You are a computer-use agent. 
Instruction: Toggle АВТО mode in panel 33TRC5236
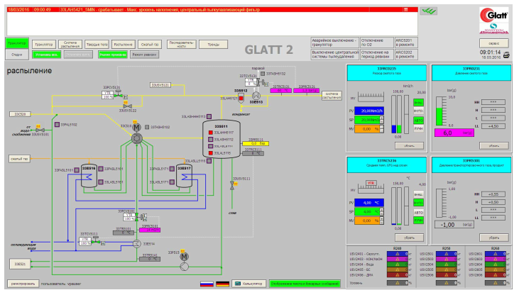coord(418,212)
